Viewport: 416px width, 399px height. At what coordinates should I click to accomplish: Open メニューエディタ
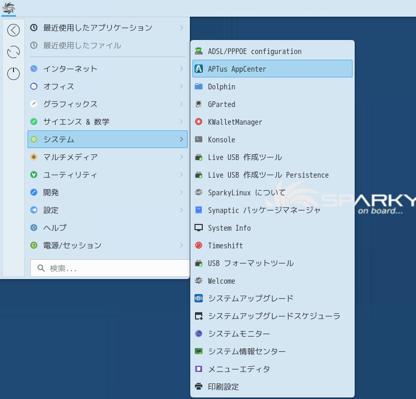tap(272, 369)
